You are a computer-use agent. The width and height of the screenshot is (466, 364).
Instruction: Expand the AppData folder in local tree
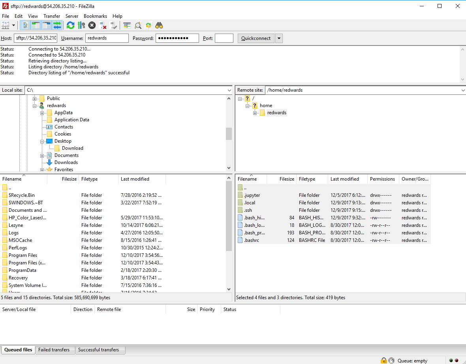coord(42,113)
